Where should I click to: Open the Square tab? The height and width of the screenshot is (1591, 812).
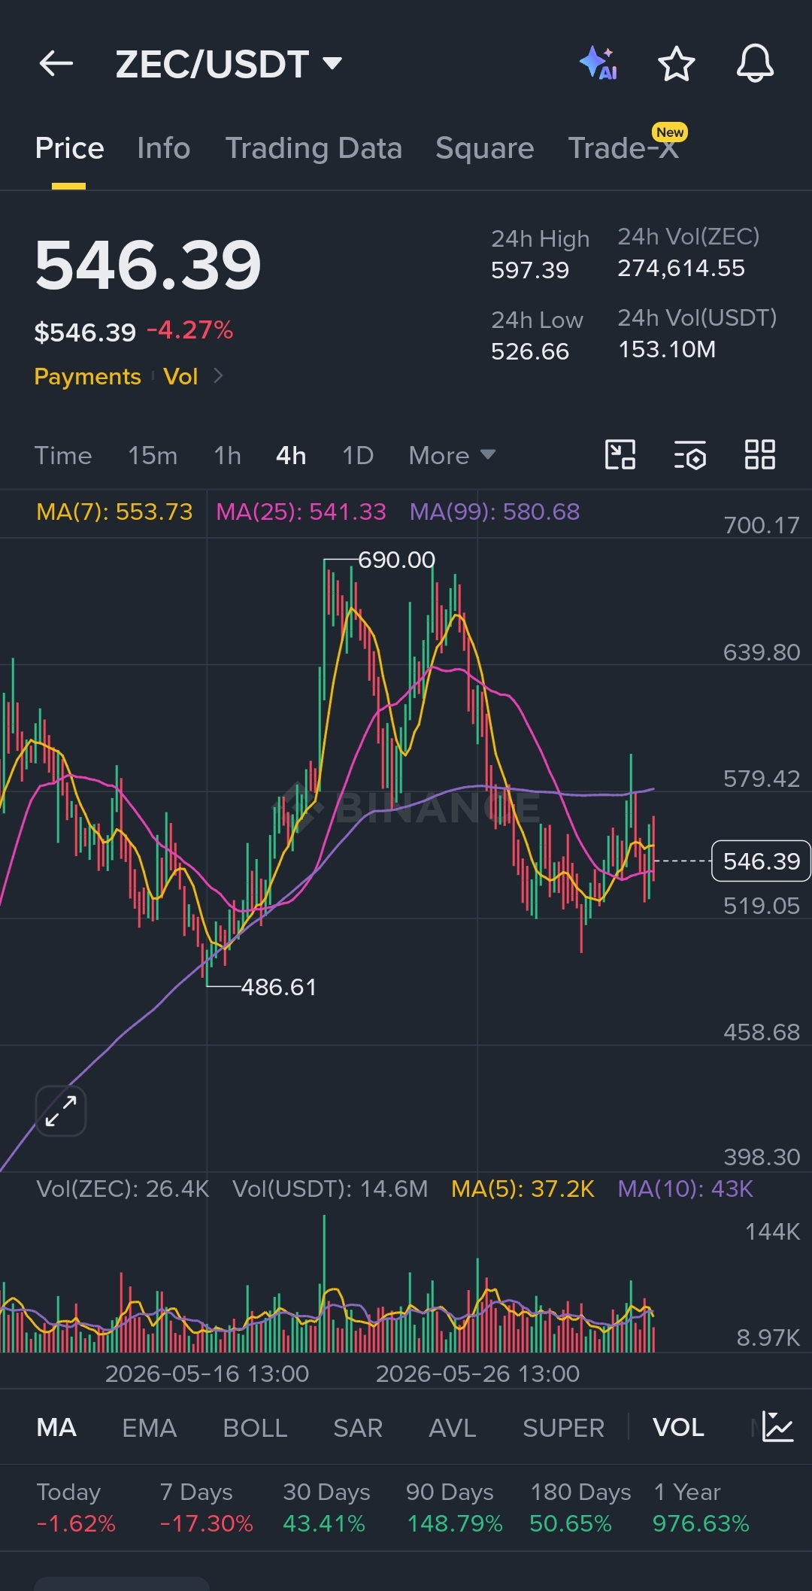point(485,148)
